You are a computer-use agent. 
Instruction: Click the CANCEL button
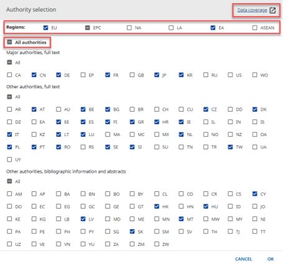(243, 259)
